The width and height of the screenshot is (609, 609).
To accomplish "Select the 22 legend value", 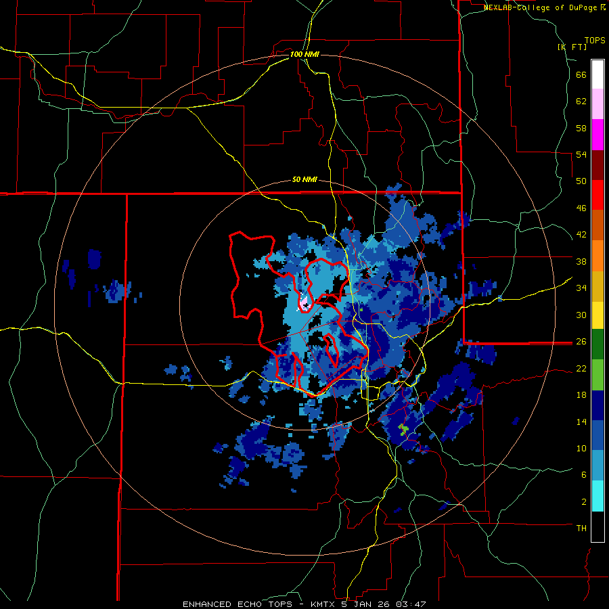I will pos(581,368).
